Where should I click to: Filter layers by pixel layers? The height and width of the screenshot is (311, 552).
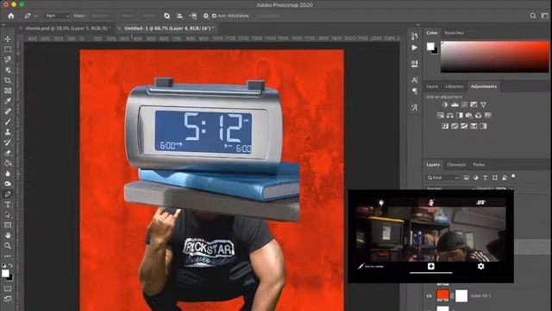pyautogui.click(x=467, y=178)
